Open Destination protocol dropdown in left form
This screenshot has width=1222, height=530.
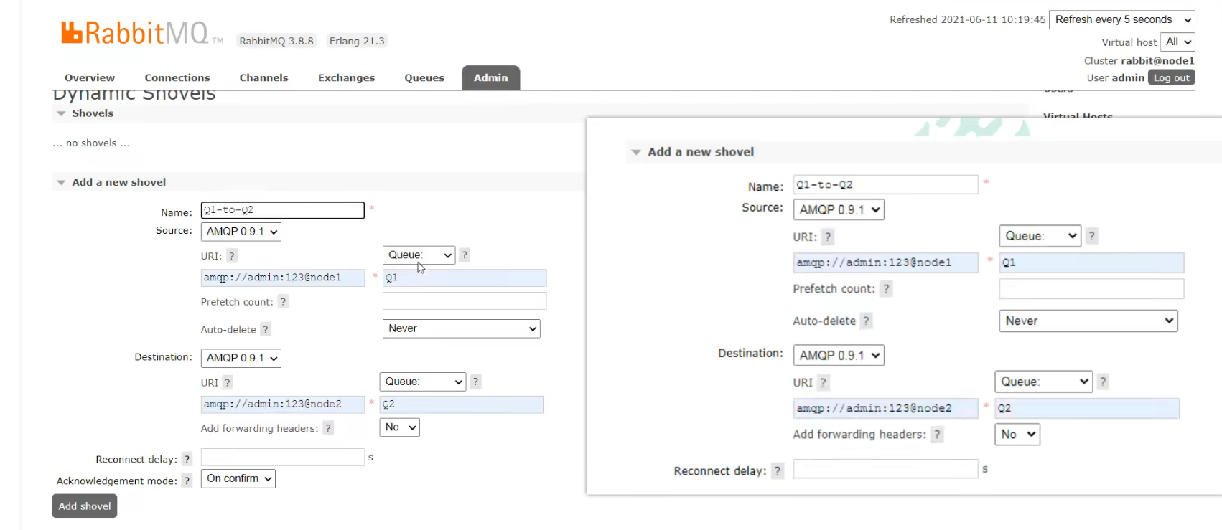(241, 358)
